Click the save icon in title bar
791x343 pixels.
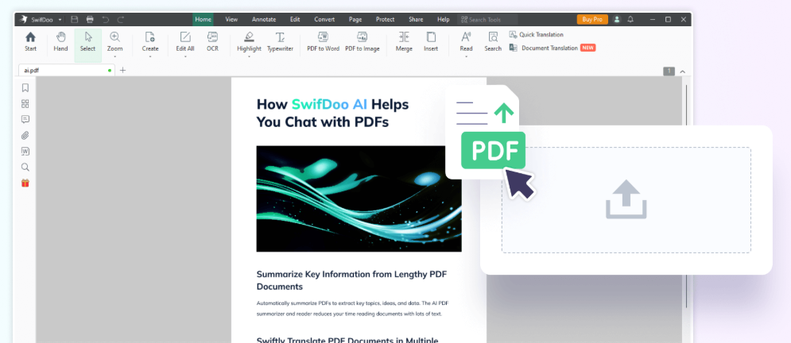pos(75,20)
